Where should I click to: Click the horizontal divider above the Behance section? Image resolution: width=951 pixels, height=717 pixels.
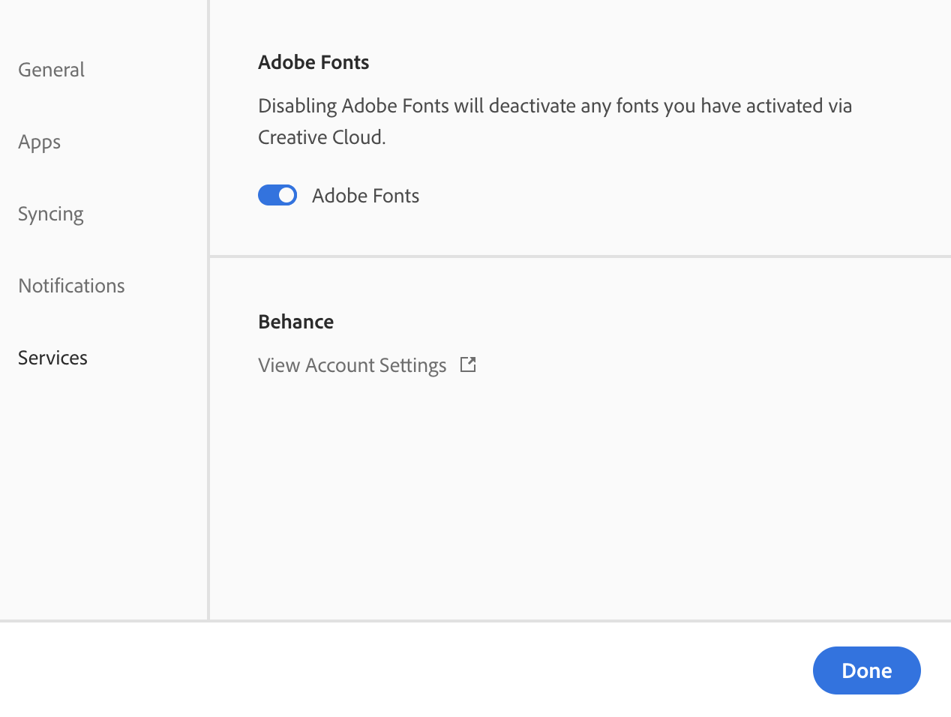pos(579,256)
